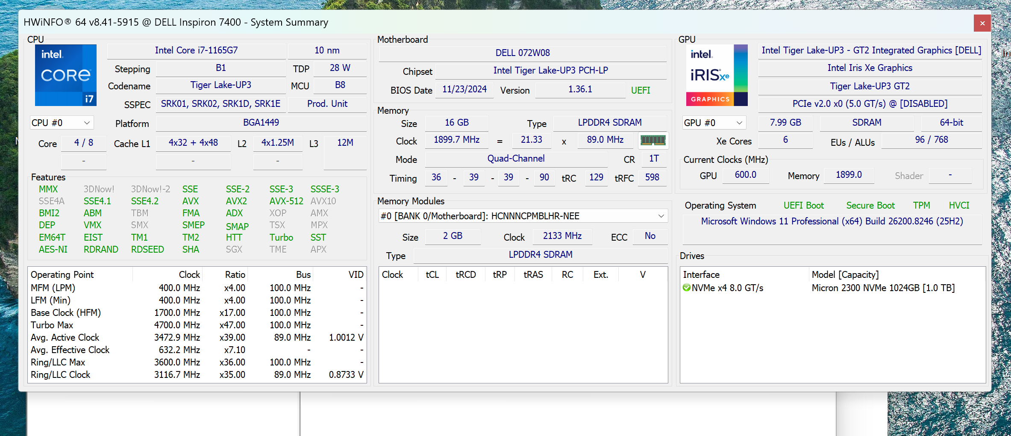
Task: Click the Secure Boot status label
Action: click(870, 206)
